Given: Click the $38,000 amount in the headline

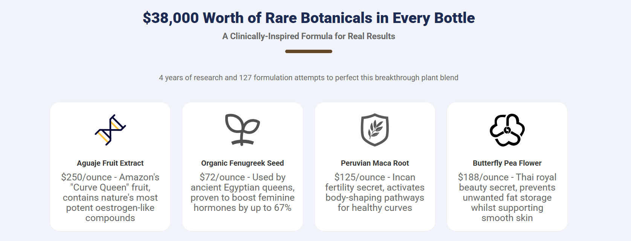Looking at the screenshot, I should pos(171,18).
